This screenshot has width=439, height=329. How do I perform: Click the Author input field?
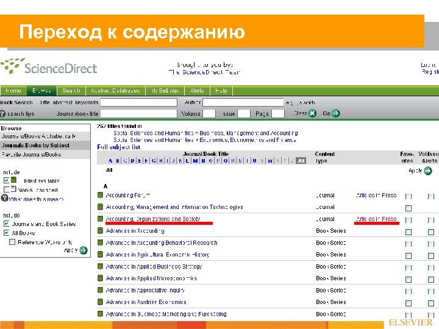[x=243, y=102]
